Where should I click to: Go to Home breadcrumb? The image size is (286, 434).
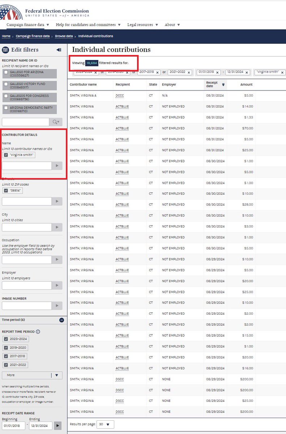coord(6,36)
